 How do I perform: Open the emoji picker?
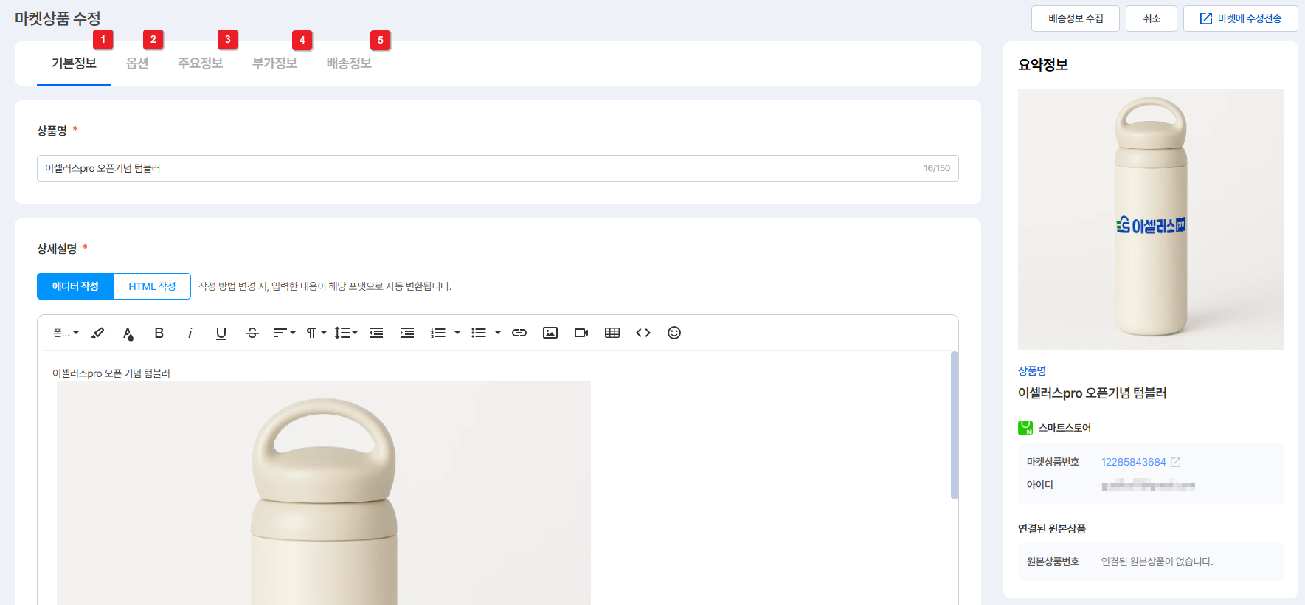674,333
